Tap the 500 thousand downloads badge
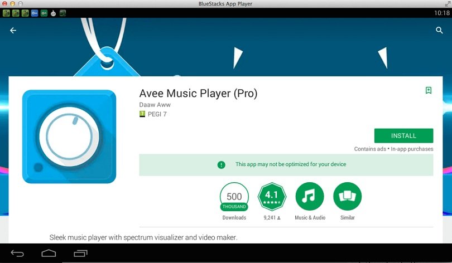The width and height of the screenshot is (452, 263). coord(234,197)
